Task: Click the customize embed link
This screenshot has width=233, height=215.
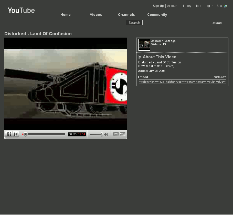Action: [220, 77]
